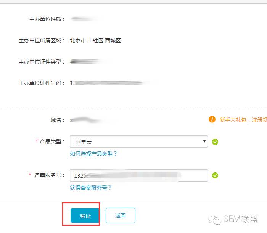This screenshot has height=233, width=267.
Task: Focus the 备案服务号 input field
Action: [x=139, y=175]
